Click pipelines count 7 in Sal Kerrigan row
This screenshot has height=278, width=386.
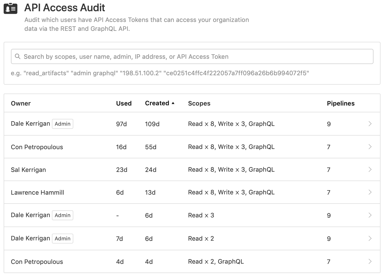[329, 170]
